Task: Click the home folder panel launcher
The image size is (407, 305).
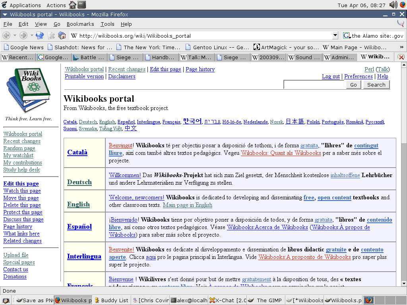Action: pos(72,5)
